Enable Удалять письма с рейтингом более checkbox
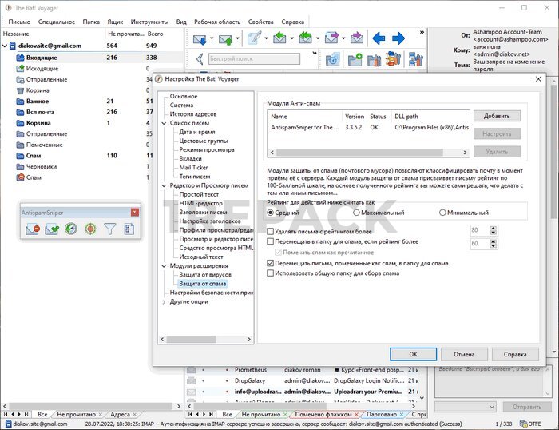559x430 pixels. click(271, 230)
